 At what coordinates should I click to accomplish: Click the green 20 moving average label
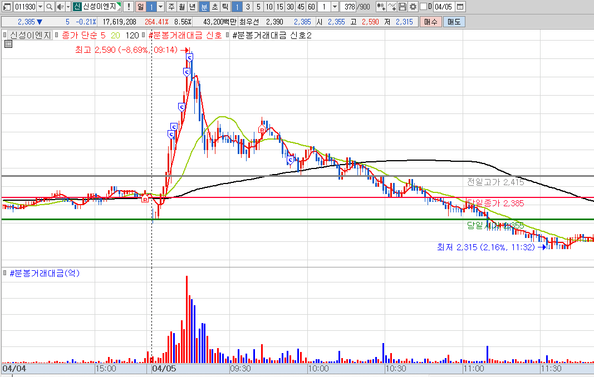(116, 35)
